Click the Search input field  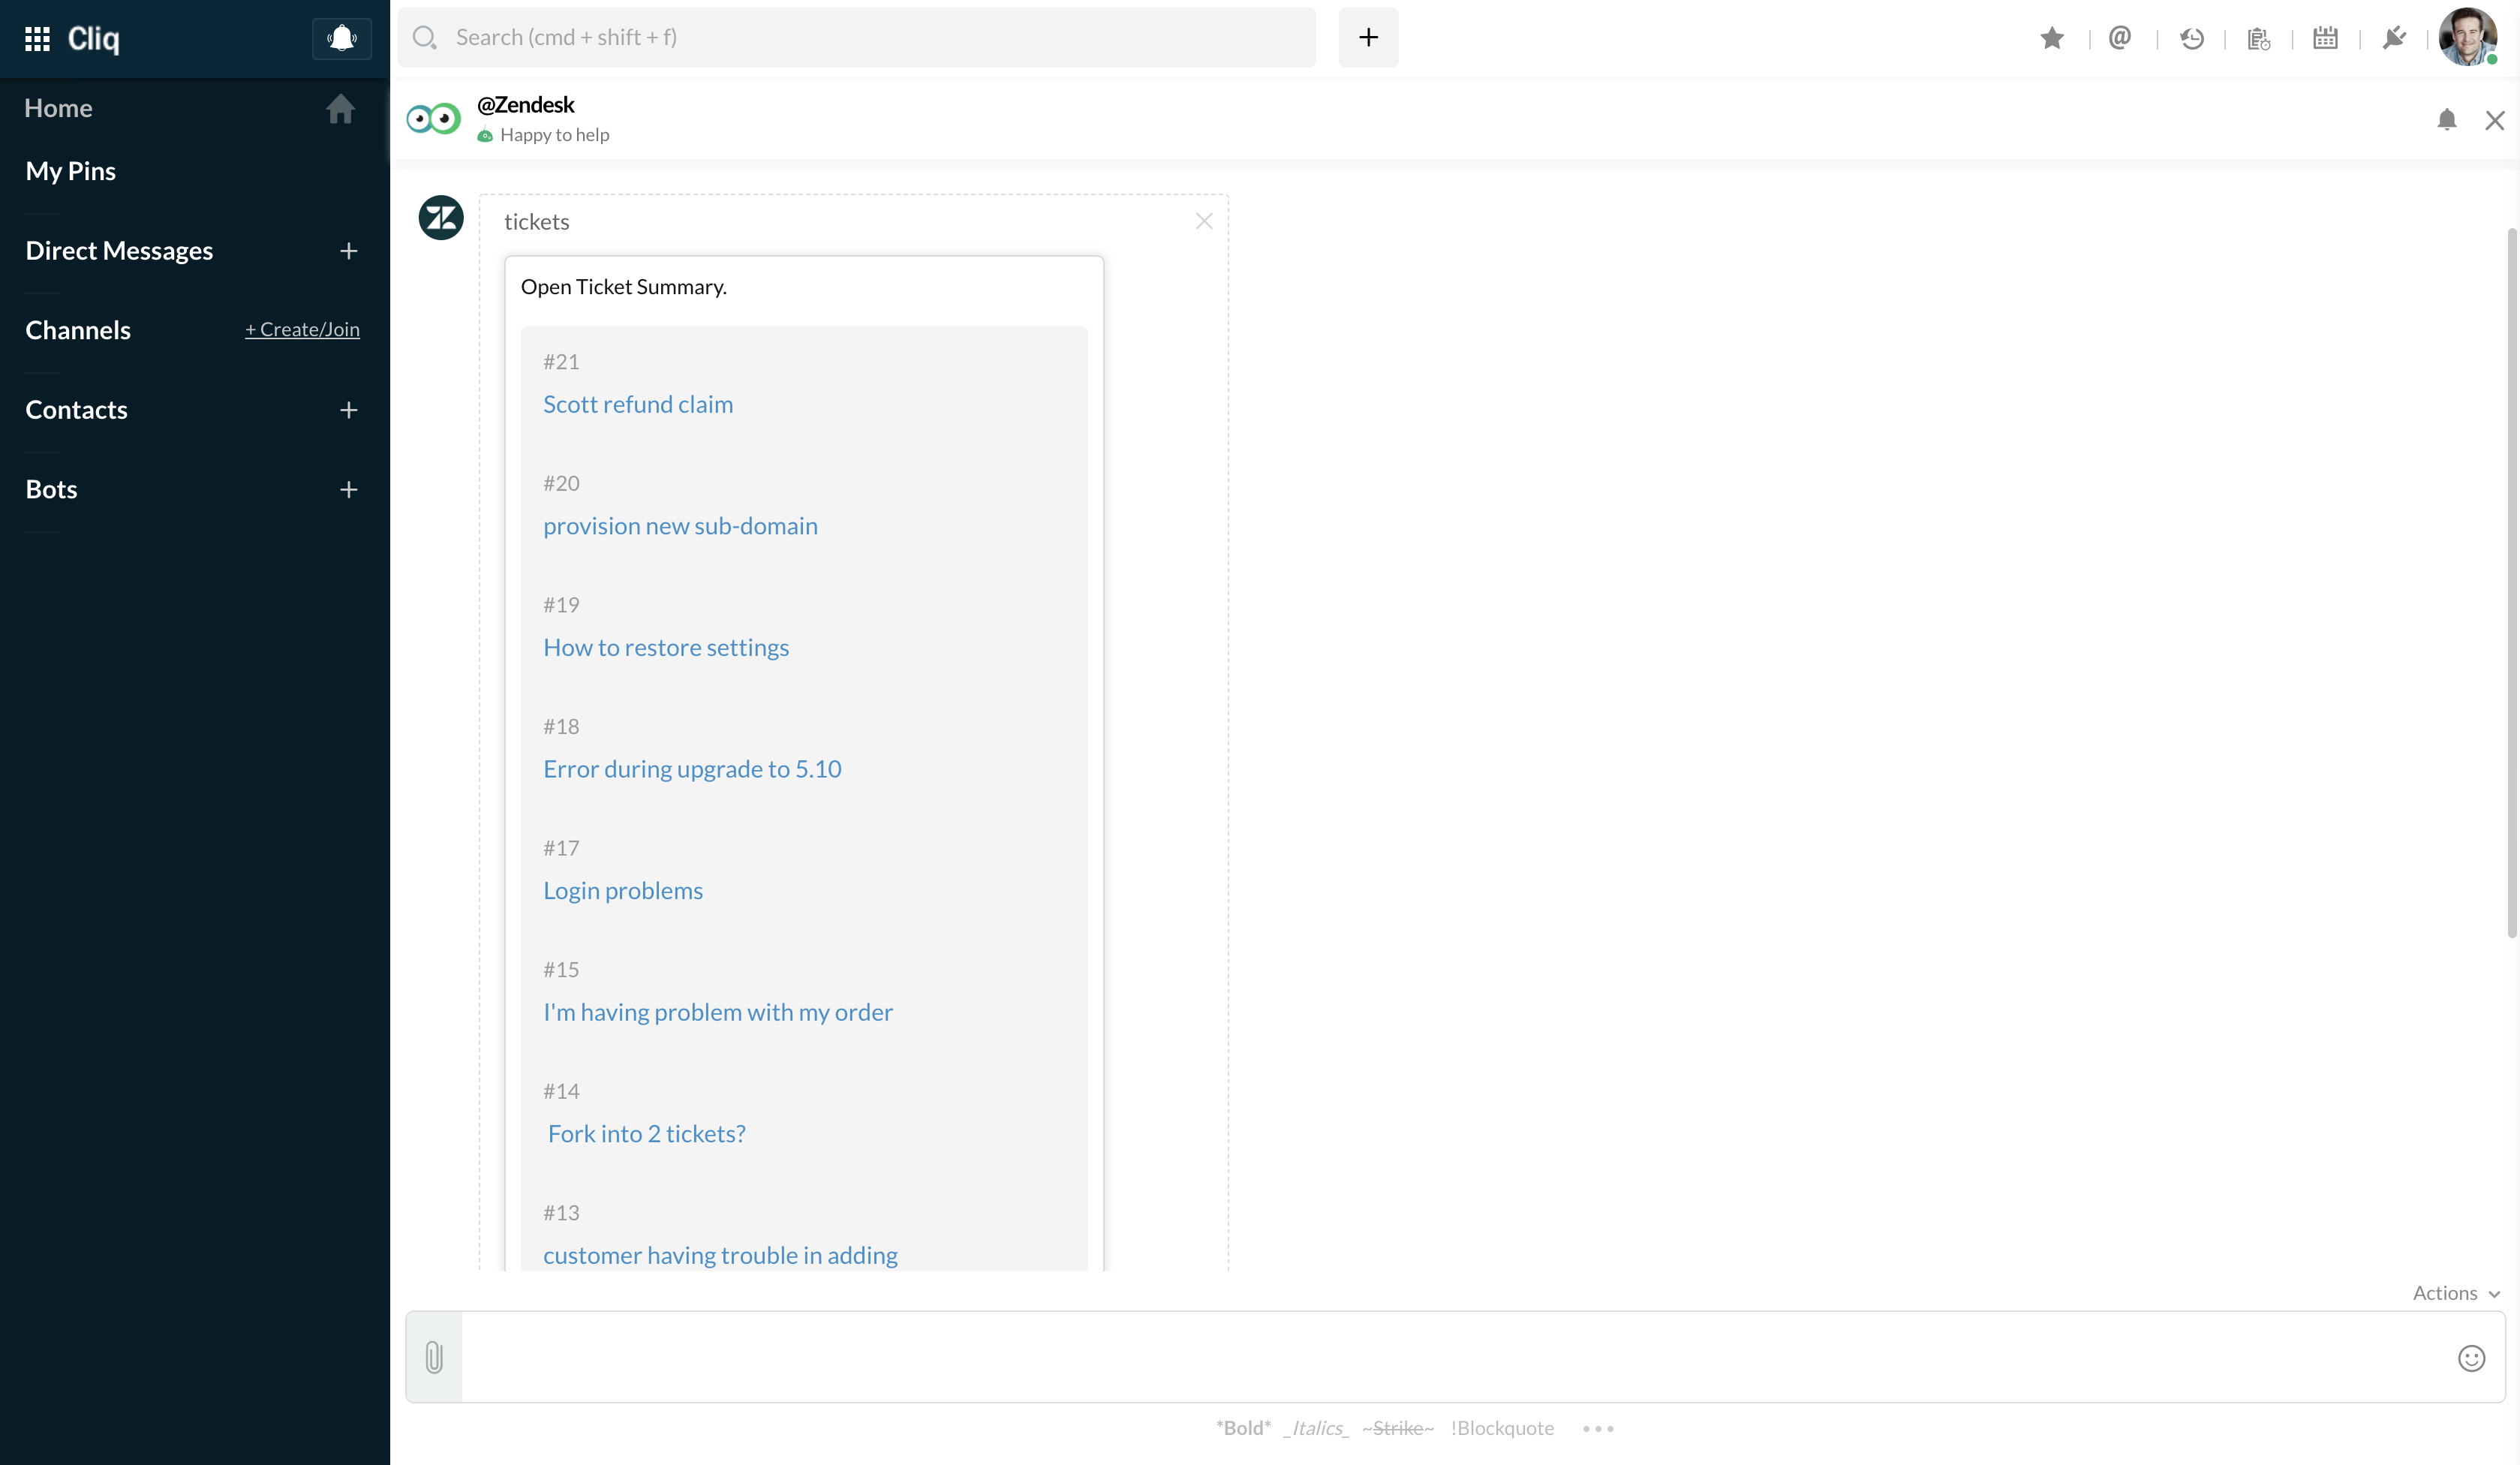(870, 38)
